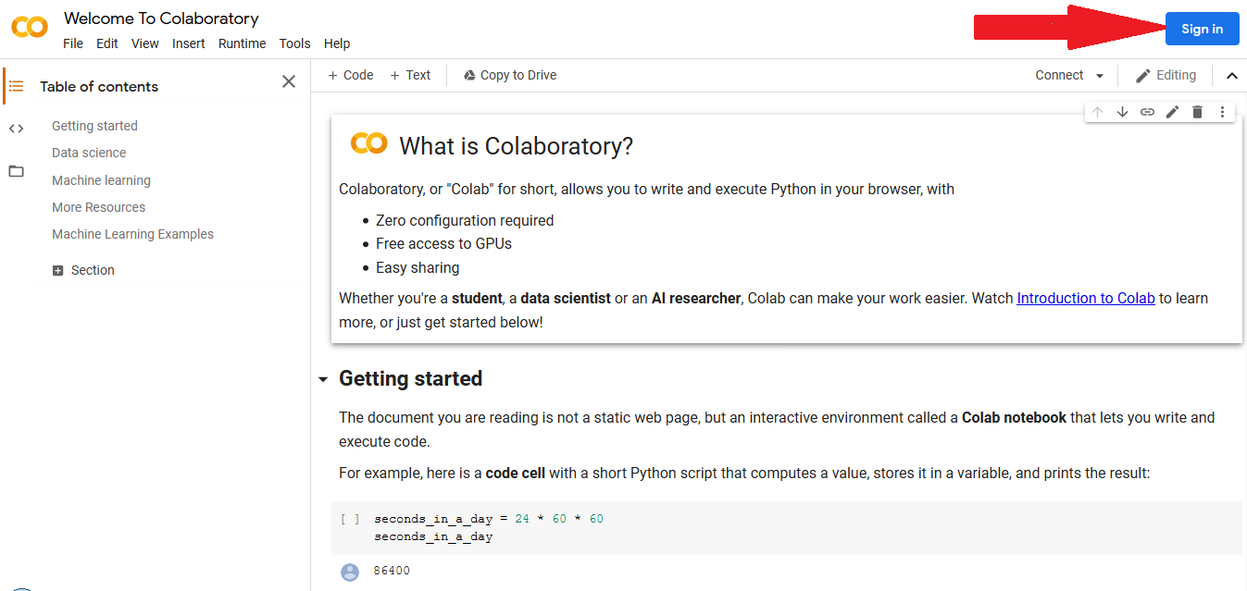The image size is (1247, 591).
Task: Add a new Code cell
Action: (351, 75)
